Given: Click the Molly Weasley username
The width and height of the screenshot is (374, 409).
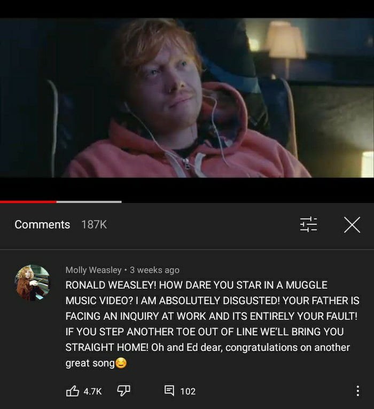Looking at the screenshot, I should pyautogui.click(x=93, y=270).
